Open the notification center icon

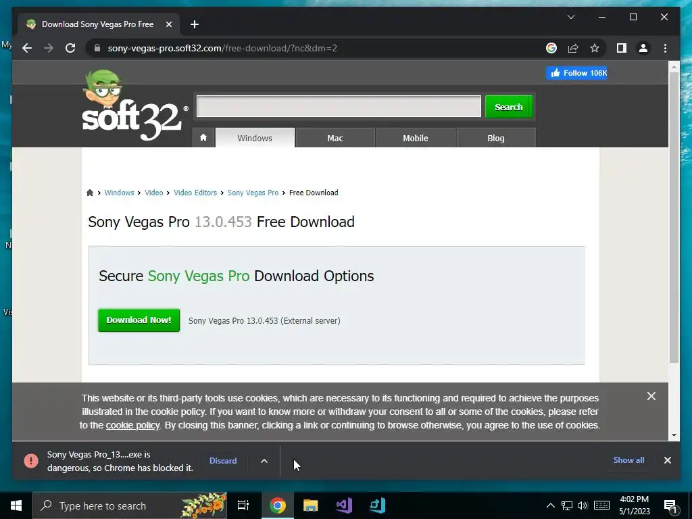670,505
